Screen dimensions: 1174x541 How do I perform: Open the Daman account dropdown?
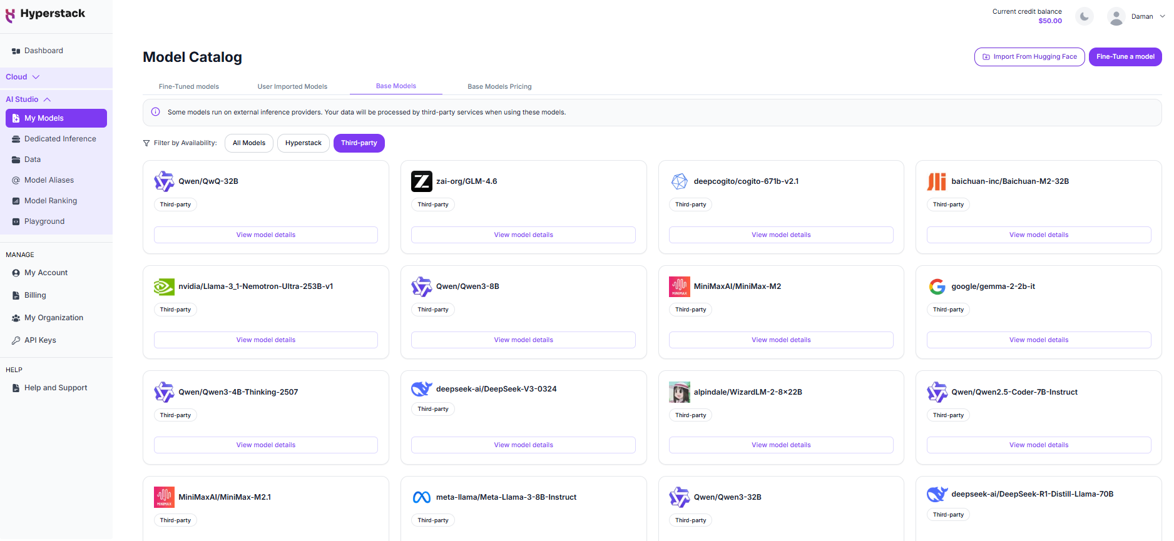click(1147, 17)
